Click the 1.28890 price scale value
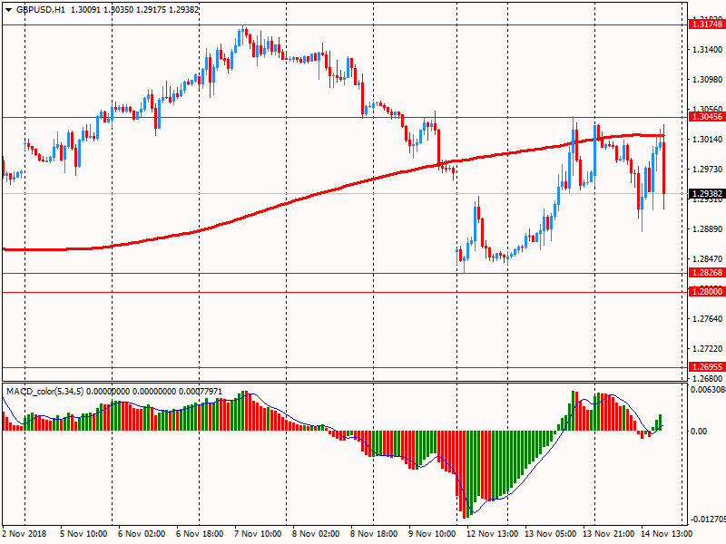Screen dimensions: 726x544 [707, 229]
